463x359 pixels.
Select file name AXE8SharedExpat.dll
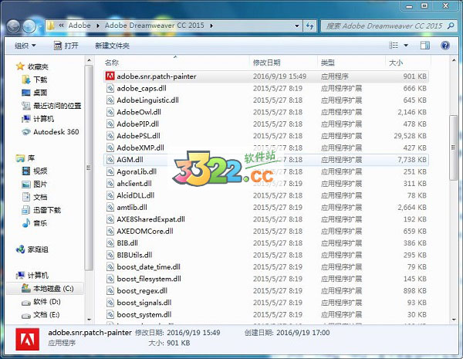click(151, 219)
